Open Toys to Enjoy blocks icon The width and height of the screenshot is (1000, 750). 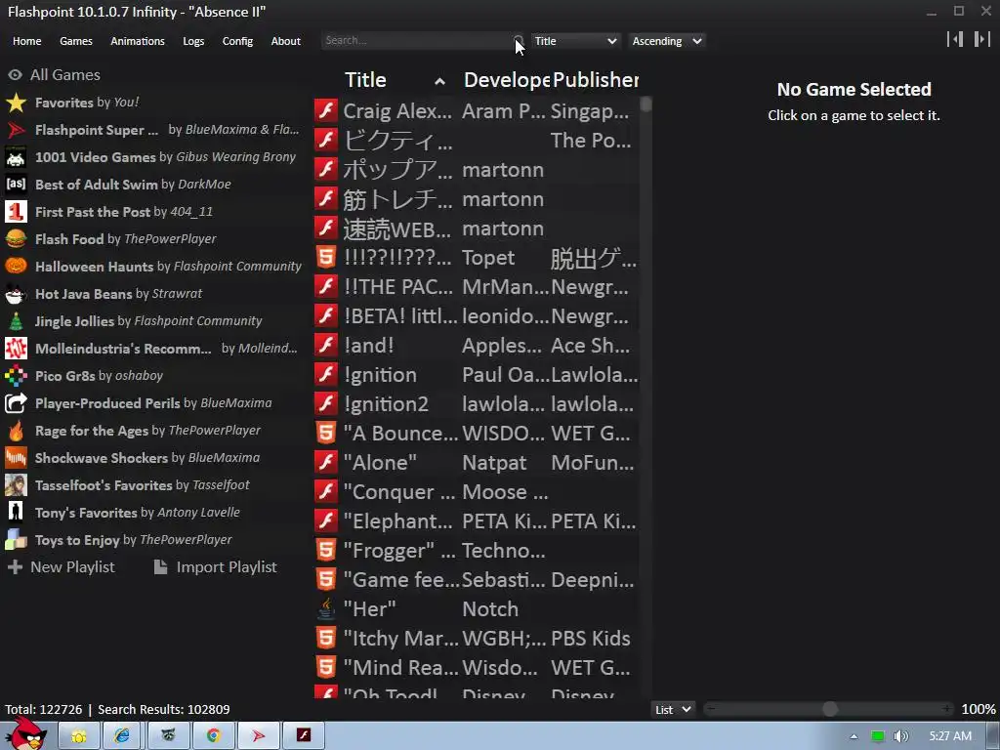pyautogui.click(x=16, y=540)
